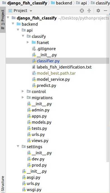Image resolution: width=110 pixels, height=193 pixels.
Task: Collapse the classify folder
Action: tap(23, 36)
